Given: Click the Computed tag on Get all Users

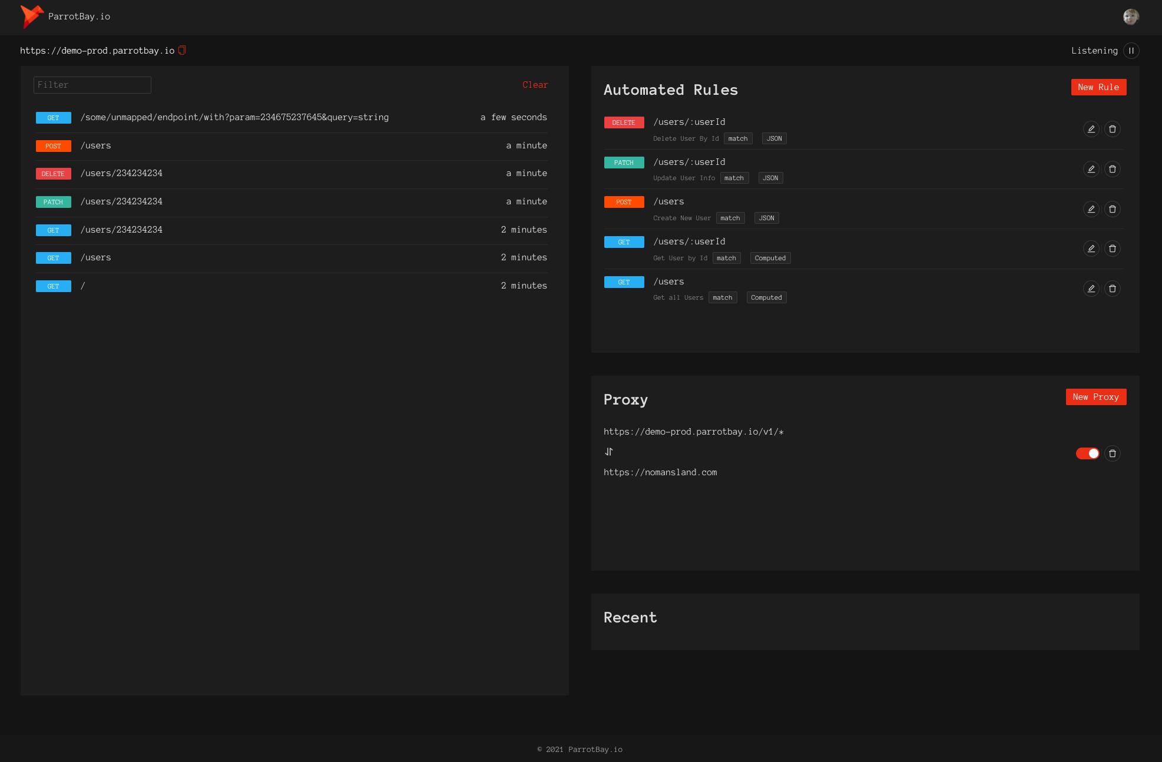Looking at the screenshot, I should tap(766, 298).
